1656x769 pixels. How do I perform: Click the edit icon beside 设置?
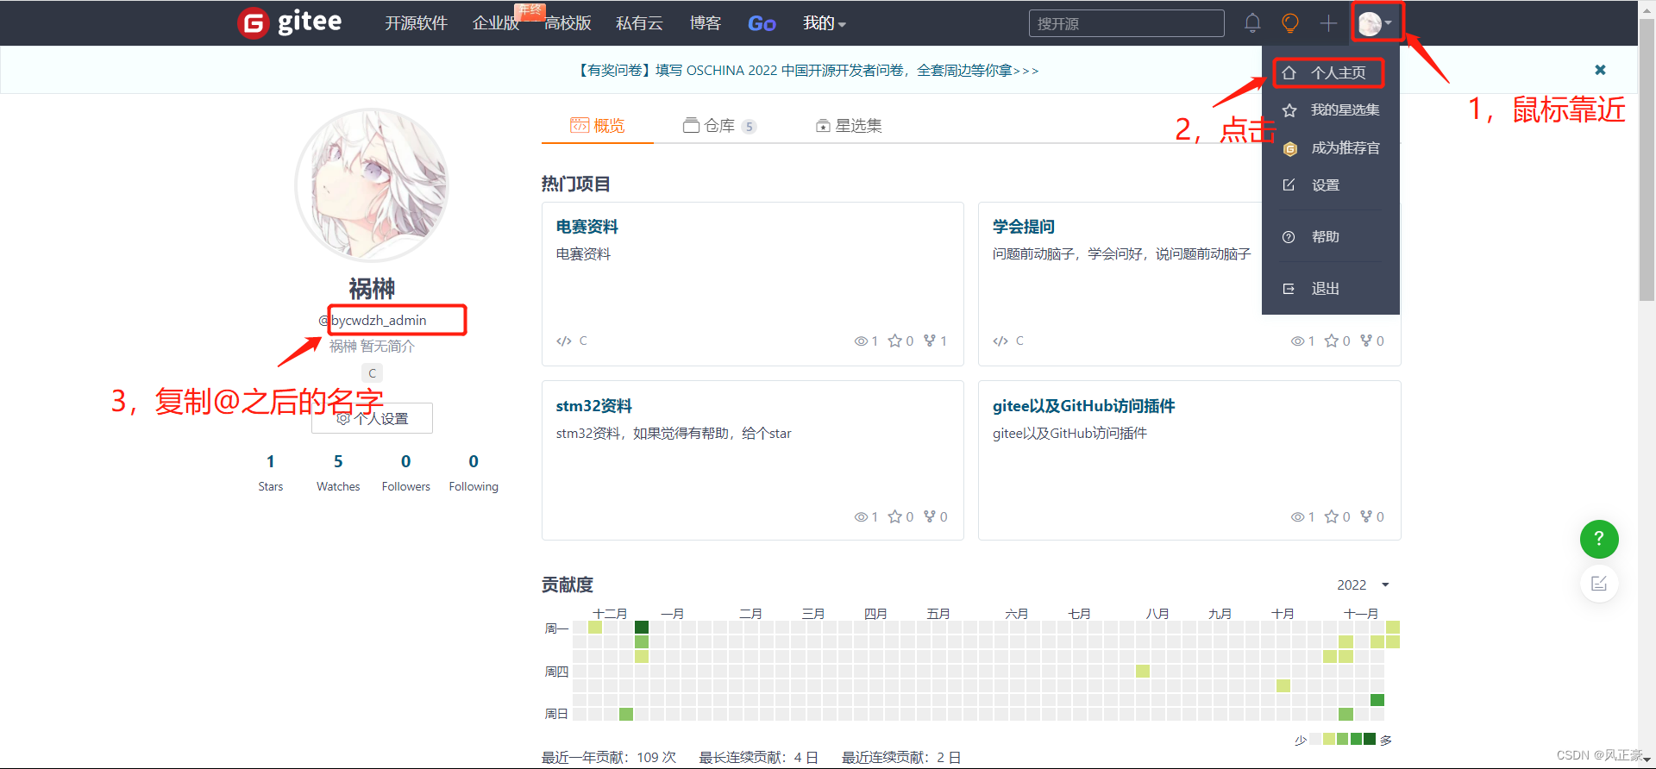1289,185
